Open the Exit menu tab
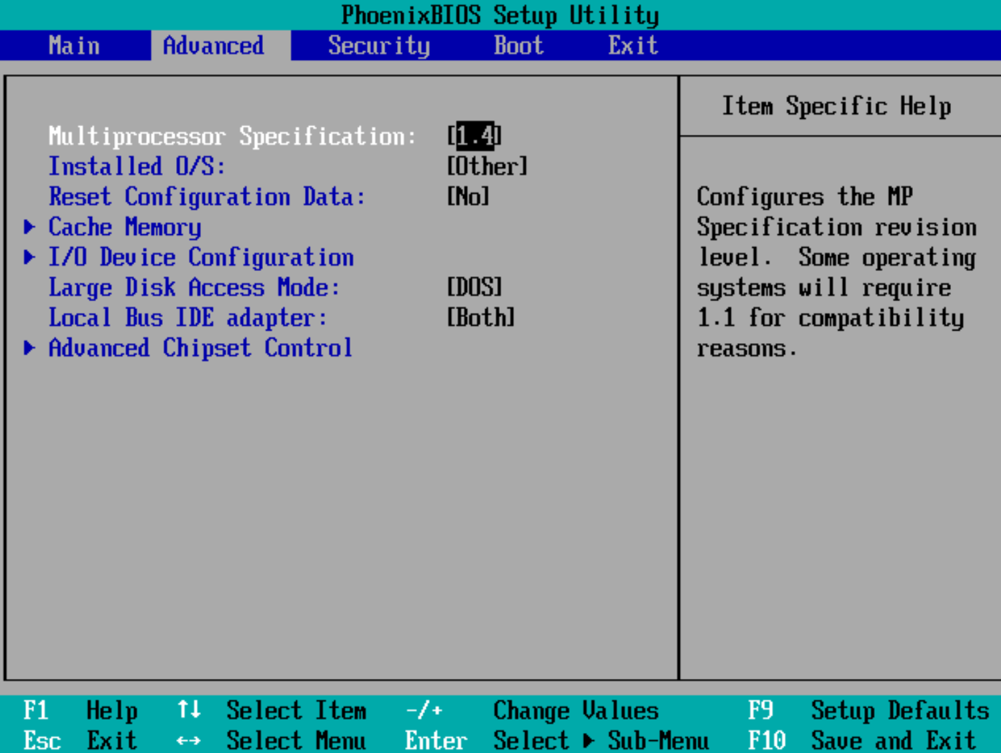This screenshot has width=1001, height=753. click(633, 45)
